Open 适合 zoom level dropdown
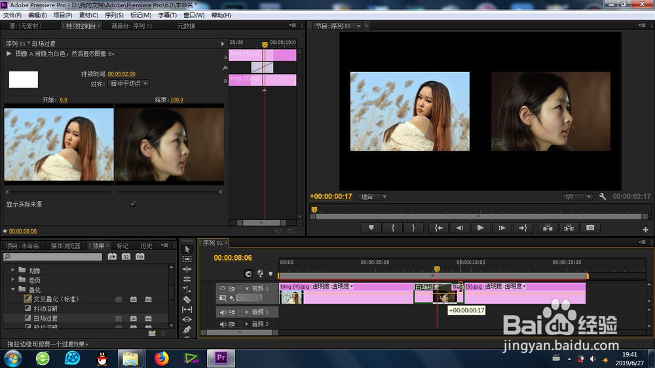Screen dimensions: 655x368 coord(373,196)
